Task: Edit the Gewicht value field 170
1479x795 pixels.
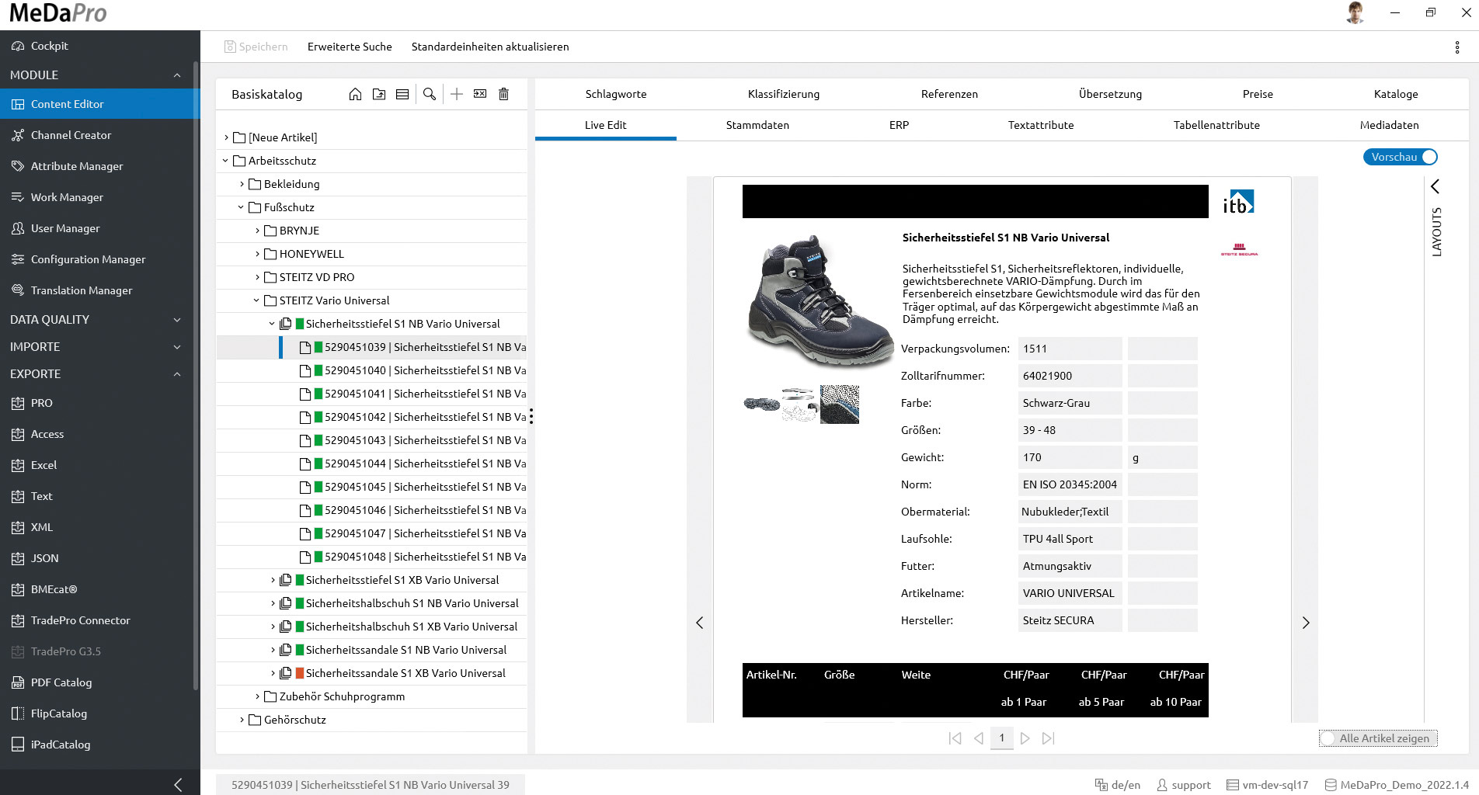Action: coord(1070,457)
